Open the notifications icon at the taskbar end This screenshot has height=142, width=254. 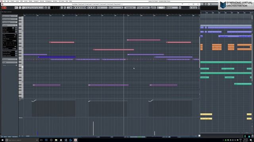[251, 140]
